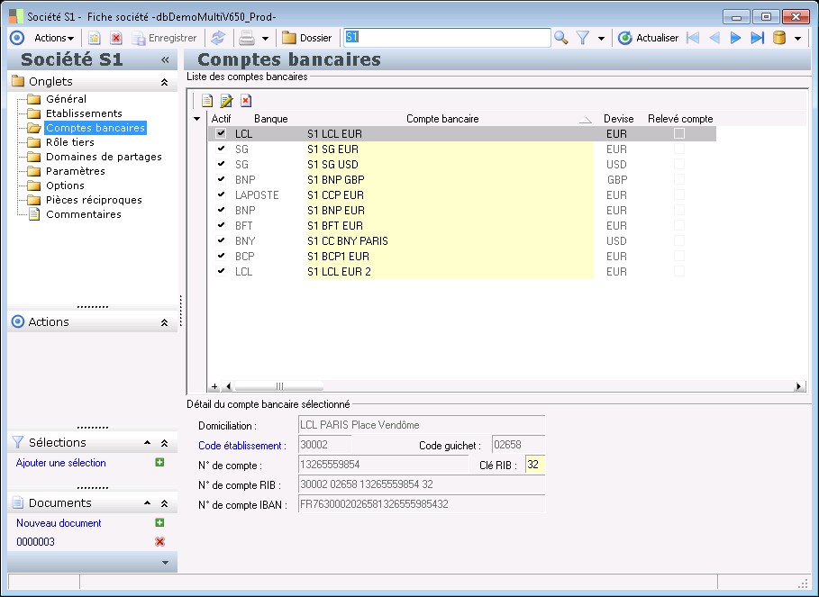
Task: Open the Actions dropdown menu
Action: [x=53, y=38]
